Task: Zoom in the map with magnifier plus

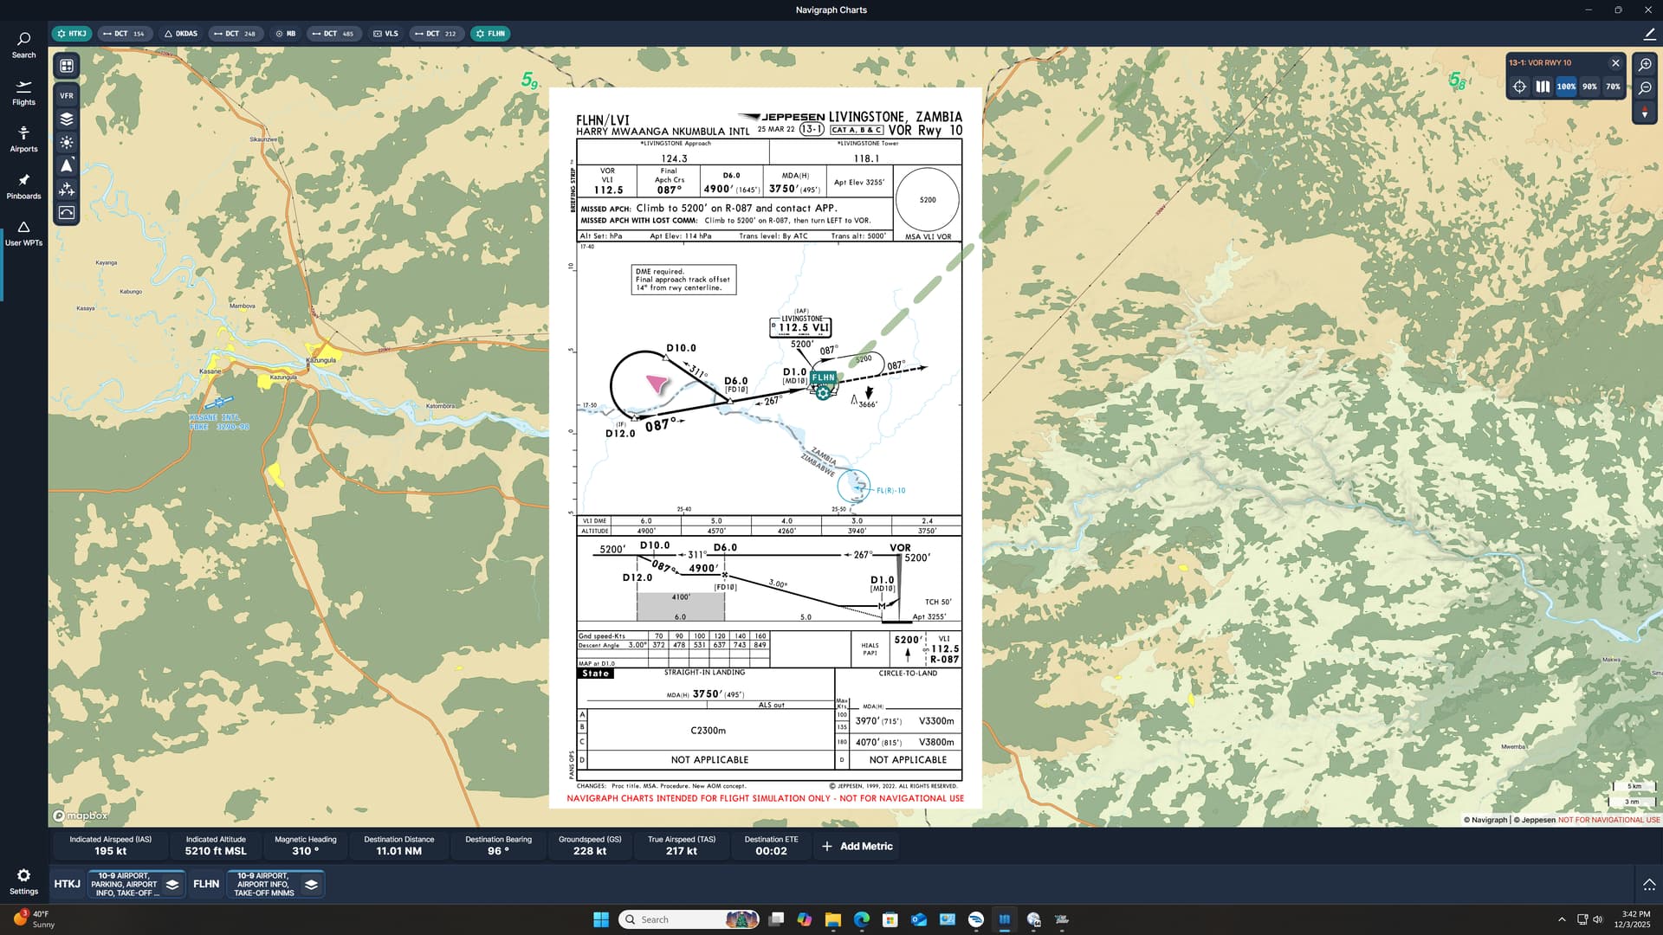Action: [1645, 65]
